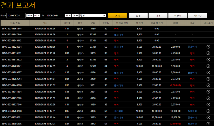Click bet amount 4,500
214x126 pixels.
(139, 98)
